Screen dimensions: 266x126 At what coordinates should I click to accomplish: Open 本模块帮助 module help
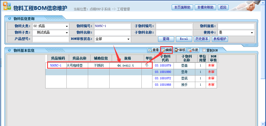(205, 7)
